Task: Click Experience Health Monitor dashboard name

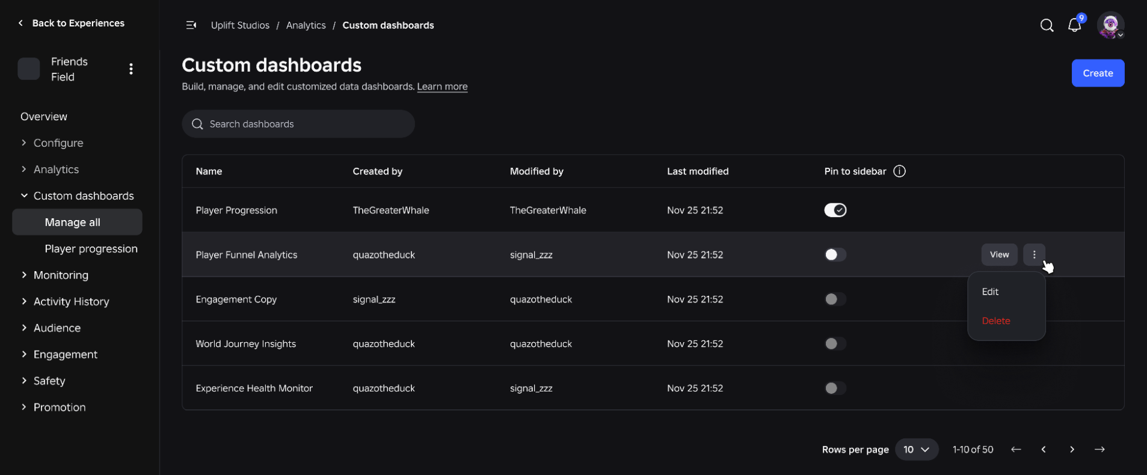Action: click(x=254, y=388)
